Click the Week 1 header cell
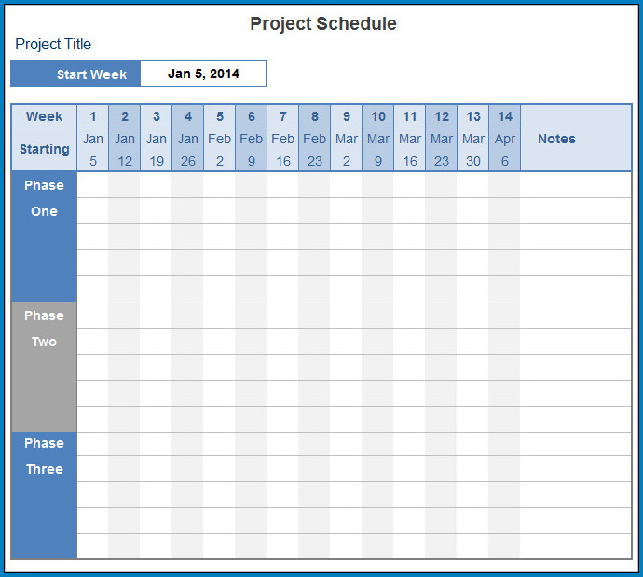Image resolution: width=643 pixels, height=577 pixels. coord(92,116)
